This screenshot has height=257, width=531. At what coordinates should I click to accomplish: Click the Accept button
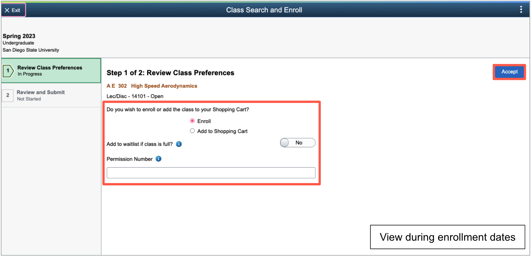(x=509, y=72)
